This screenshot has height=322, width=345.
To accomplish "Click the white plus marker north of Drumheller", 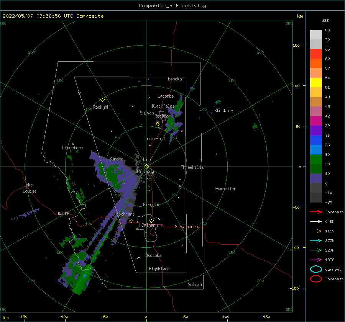I will pyautogui.click(x=217, y=154).
